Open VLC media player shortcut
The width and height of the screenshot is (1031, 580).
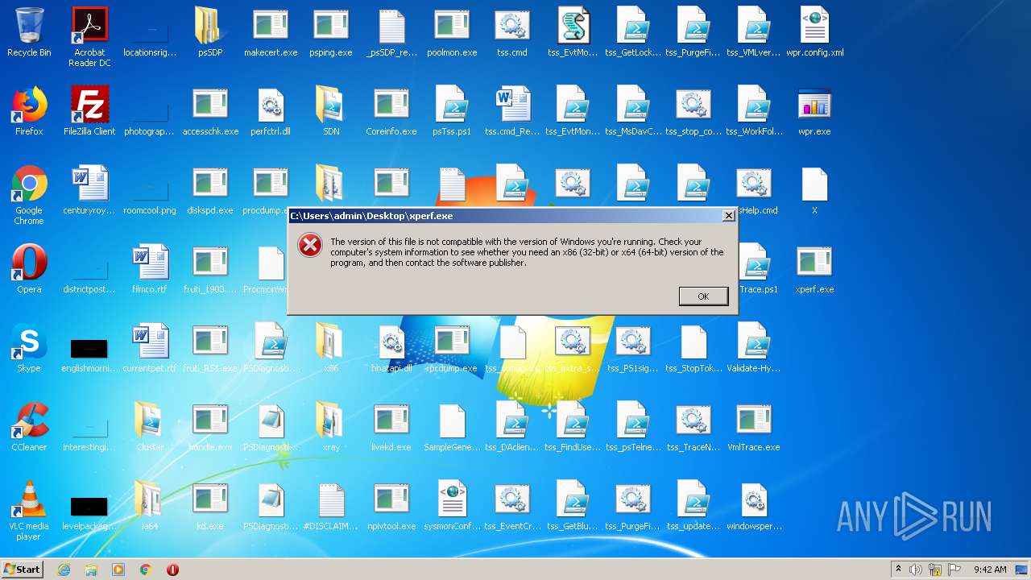(29, 511)
